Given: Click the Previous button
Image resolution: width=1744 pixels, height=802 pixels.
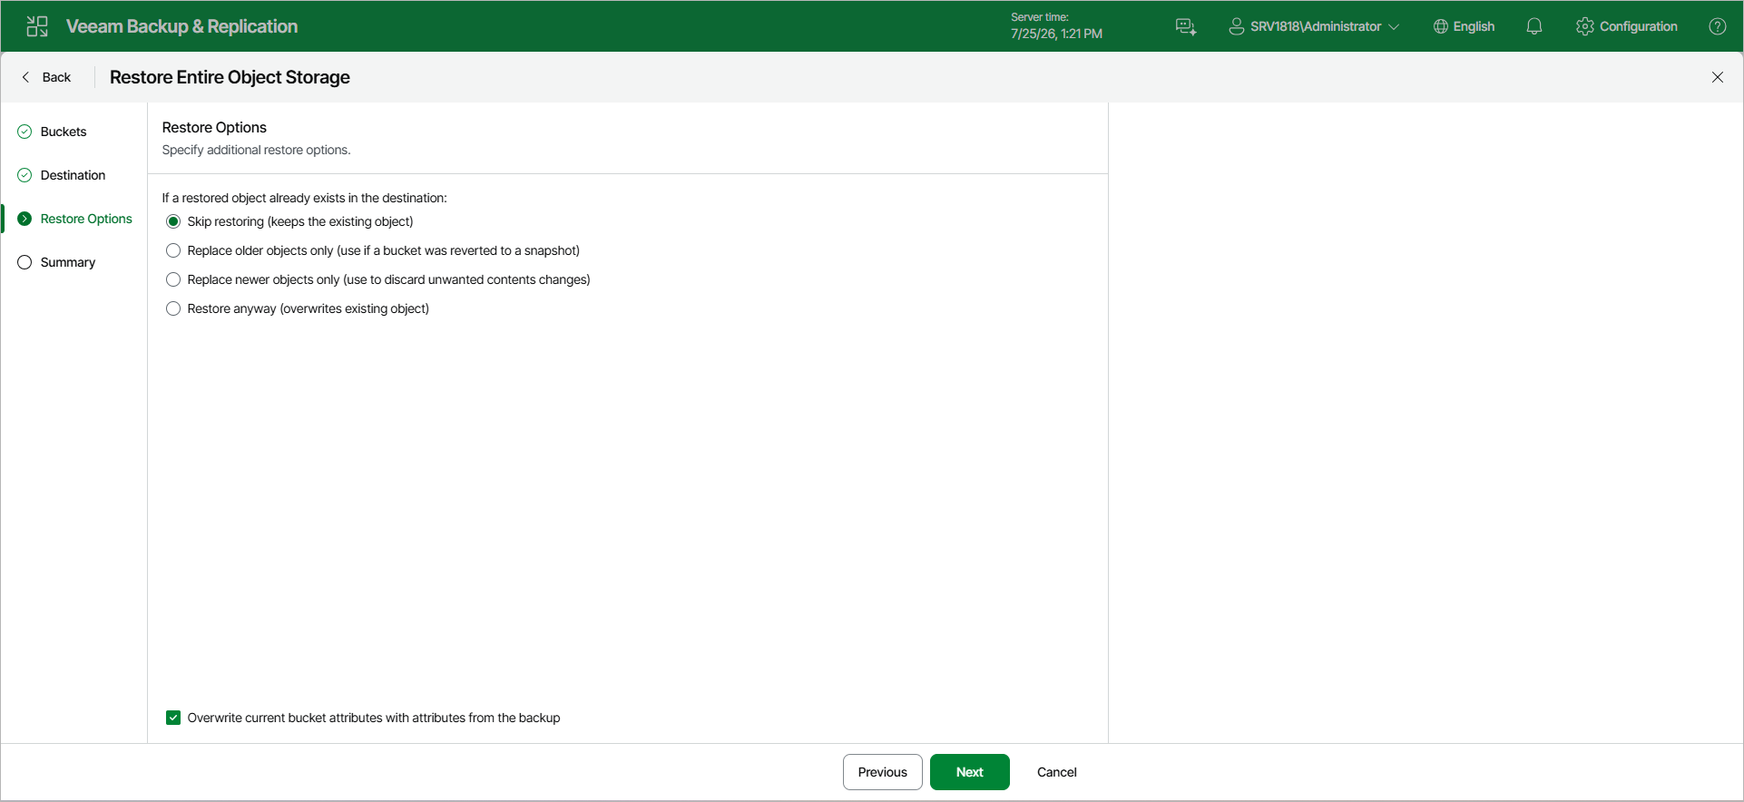Looking at the screenshot, I should (x=883, y=772).
